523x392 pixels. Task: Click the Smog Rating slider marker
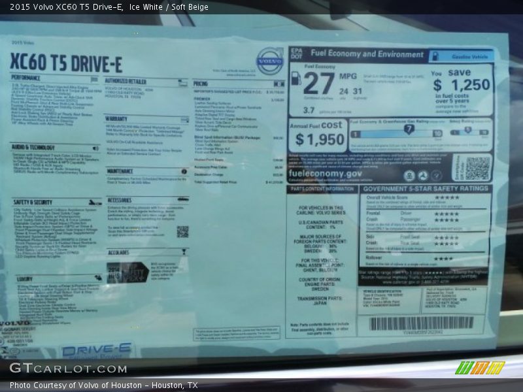click(x=467, y=129)
